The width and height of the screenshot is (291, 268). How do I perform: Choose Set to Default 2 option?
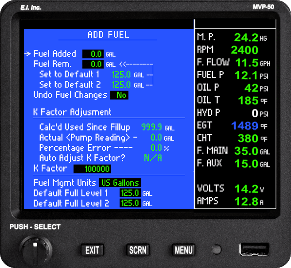(x=92, y=84)
